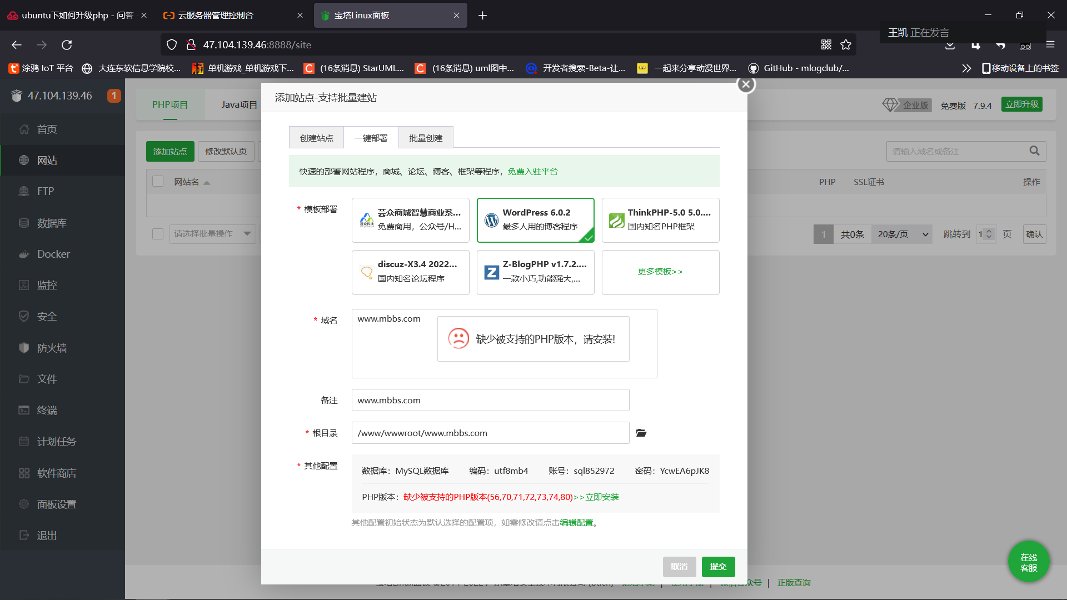This screenshot has height=600, width=1067.
Task: Click the 更多模板>> link
Action: pos(660,272)
